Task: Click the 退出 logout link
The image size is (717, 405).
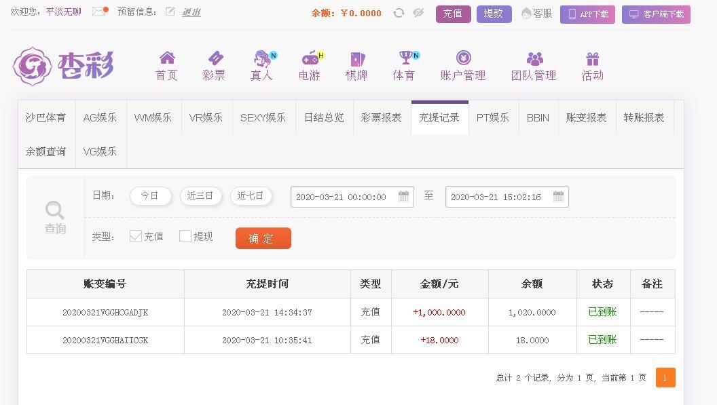Action: tap(191, 12)
